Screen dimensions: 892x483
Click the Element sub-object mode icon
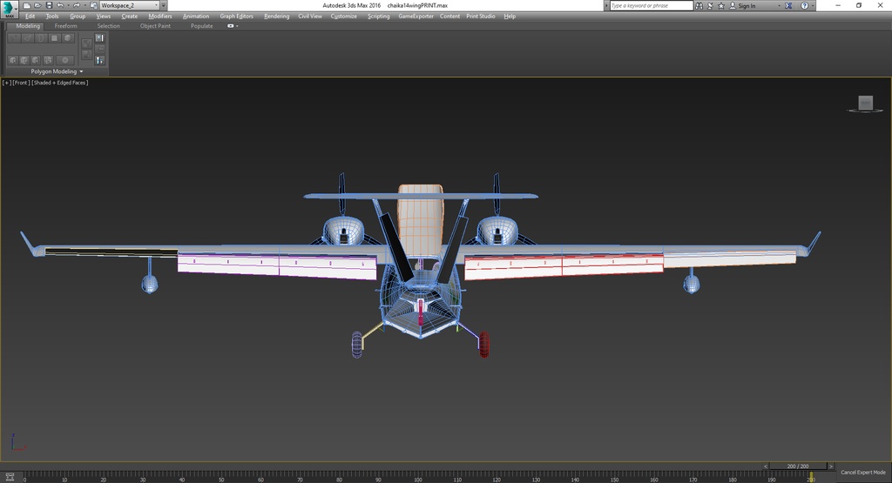68,38
